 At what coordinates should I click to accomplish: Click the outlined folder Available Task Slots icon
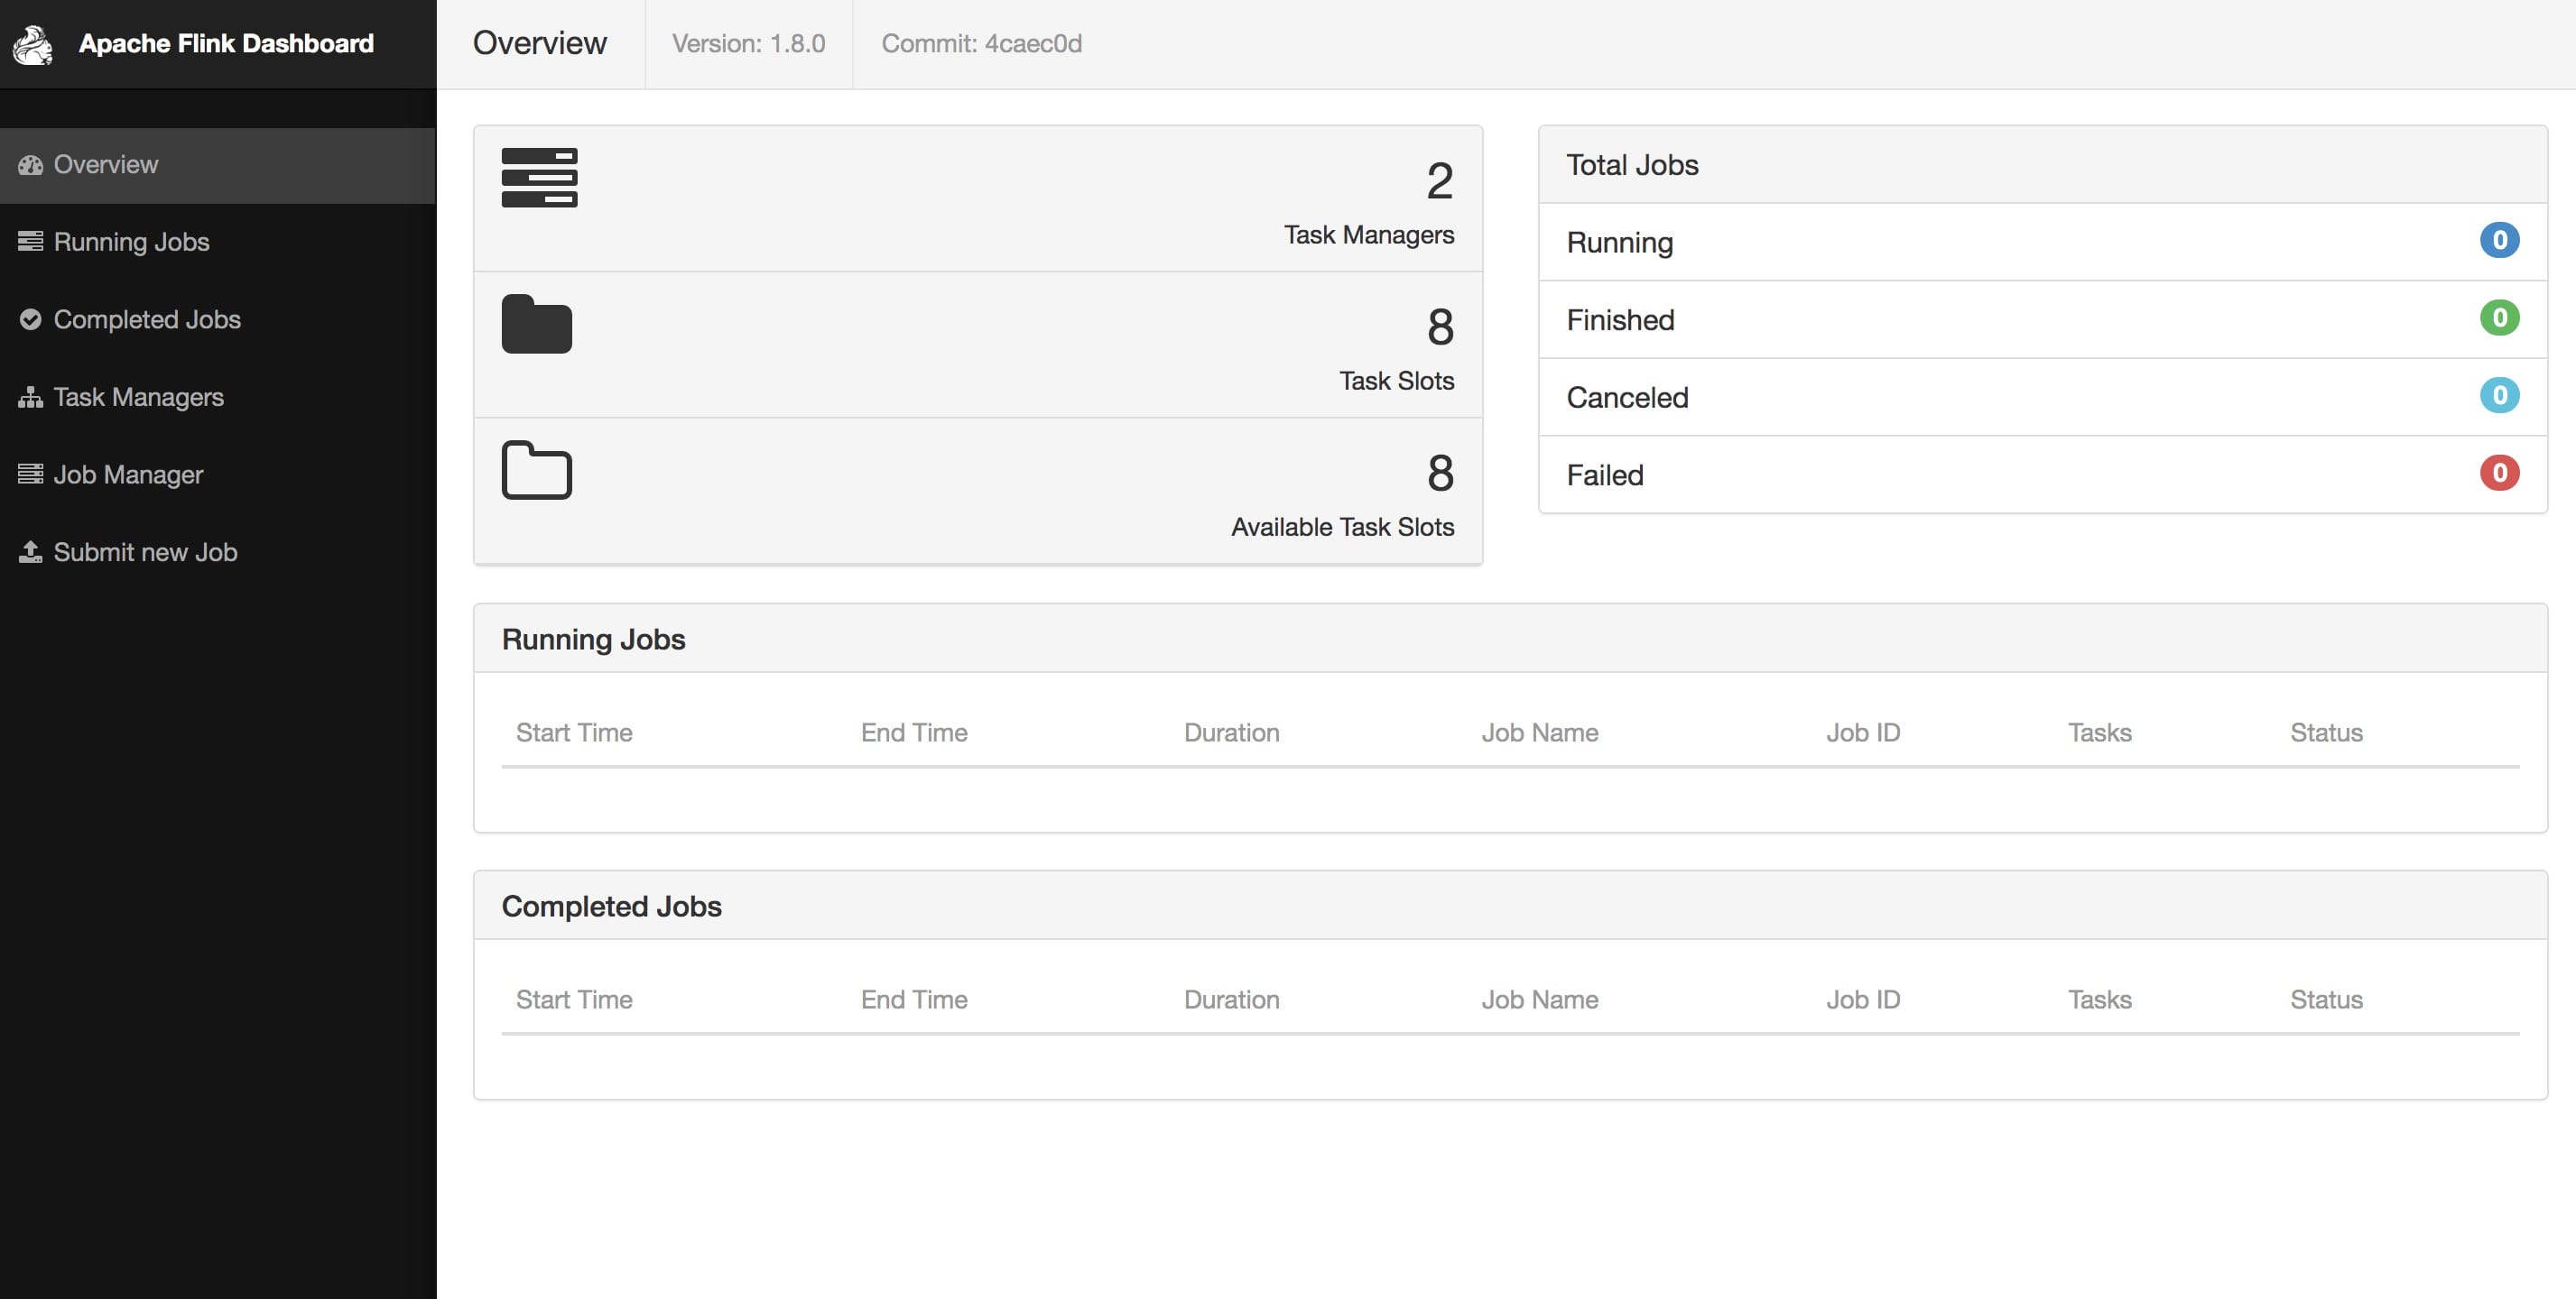click(537, 470)
